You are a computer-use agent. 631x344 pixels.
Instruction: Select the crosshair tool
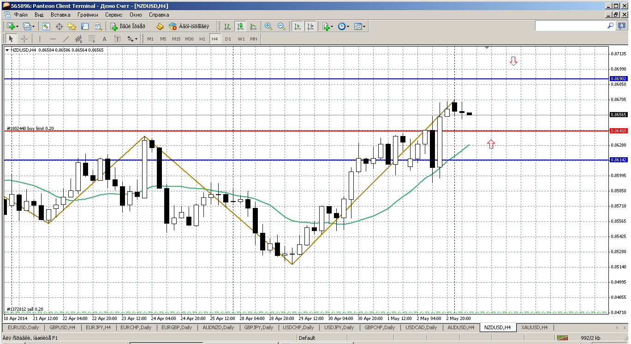[x=24, y=39]
